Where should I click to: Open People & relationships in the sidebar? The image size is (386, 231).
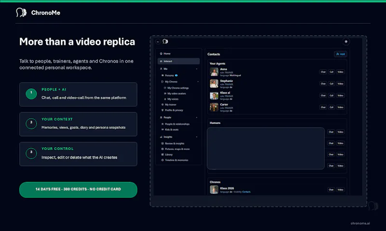177,124
